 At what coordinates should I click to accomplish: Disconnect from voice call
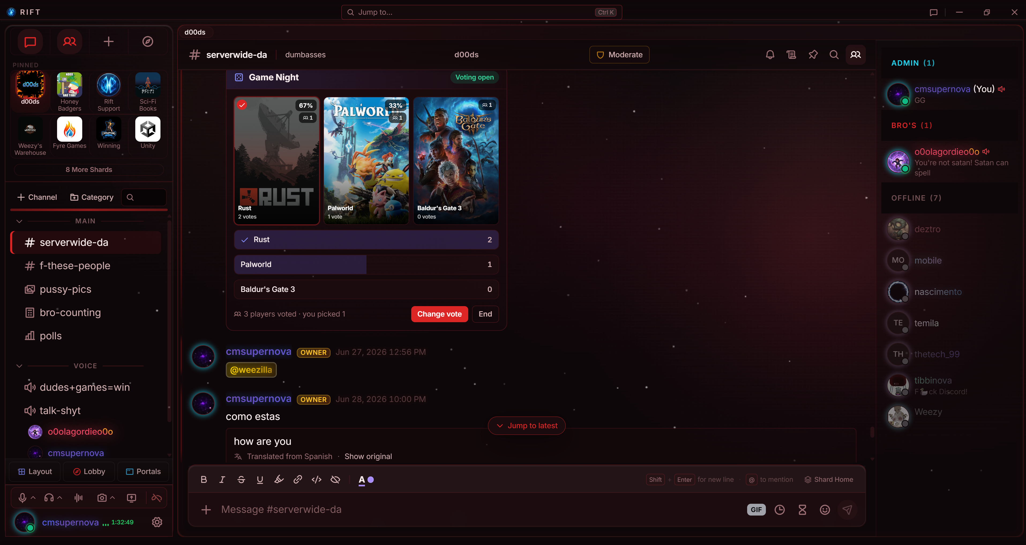(156, 498)
